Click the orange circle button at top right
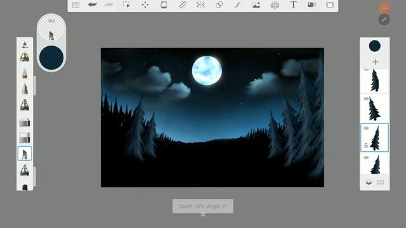 (384, 8)
